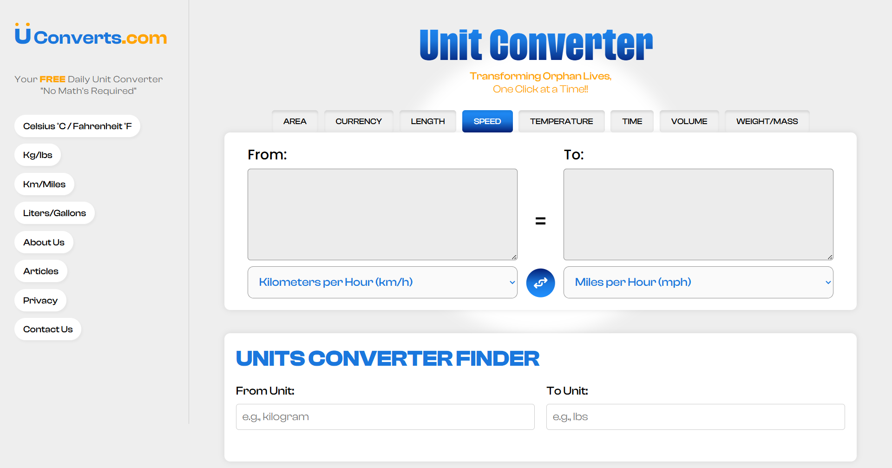Click the Celsius / Fahrenheit sidebar link

pyautogui.click(x=77, y=126)
